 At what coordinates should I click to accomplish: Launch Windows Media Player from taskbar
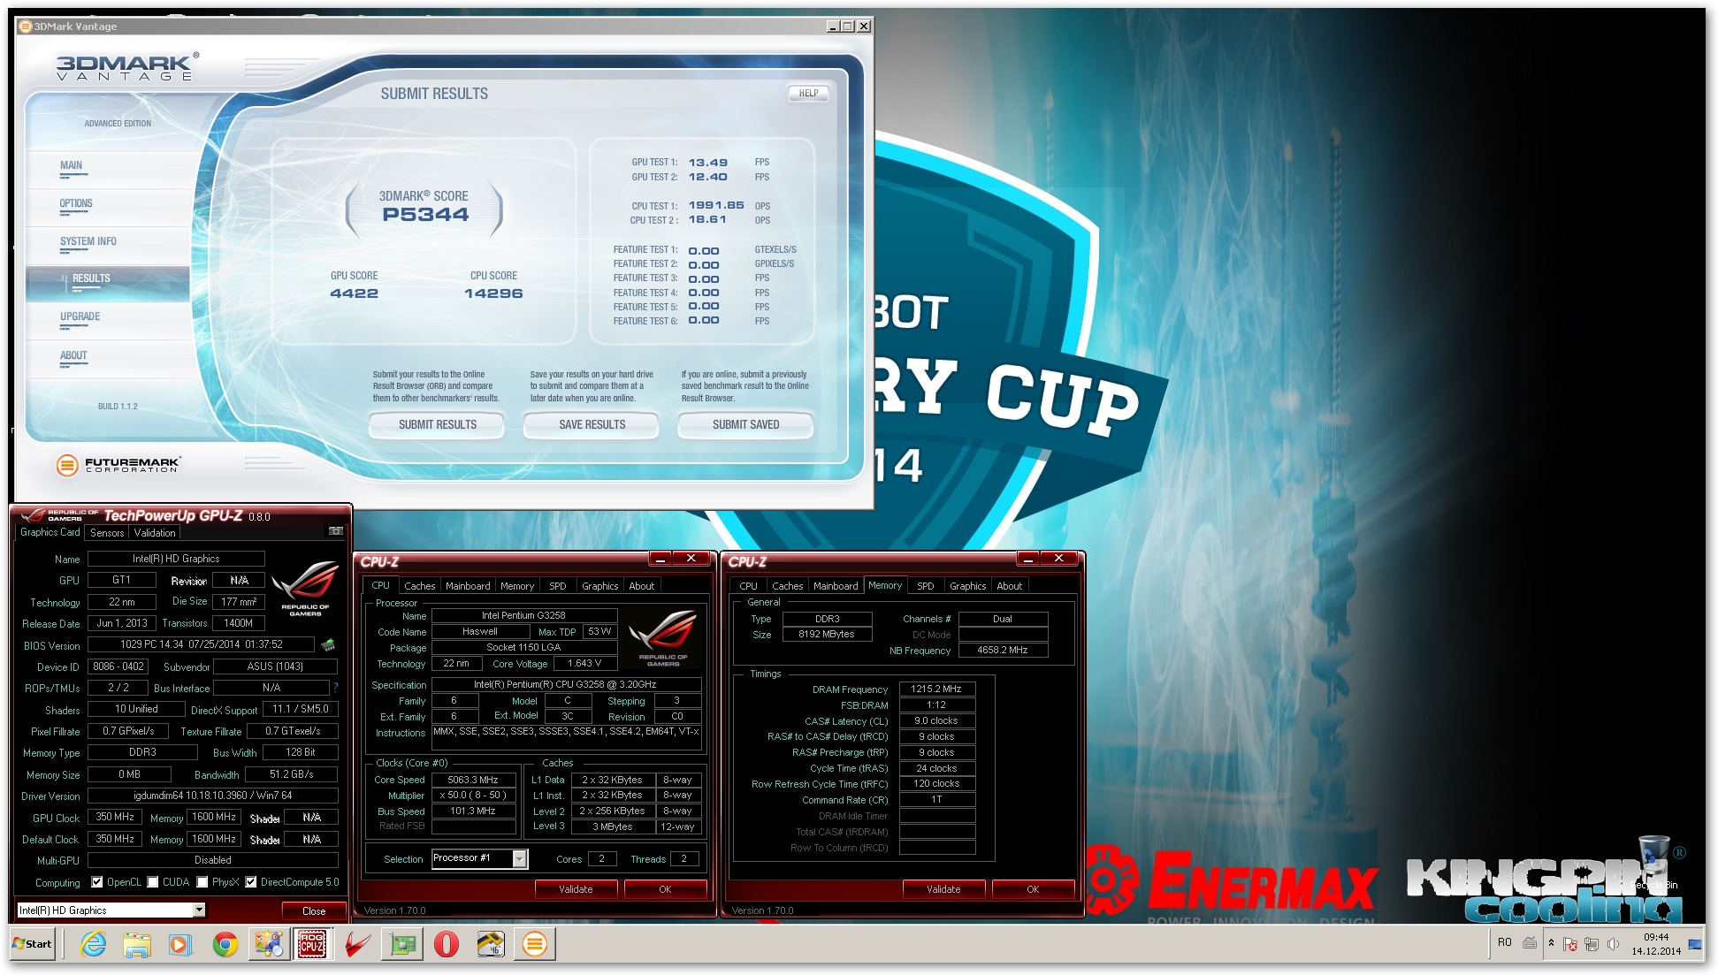179,944
